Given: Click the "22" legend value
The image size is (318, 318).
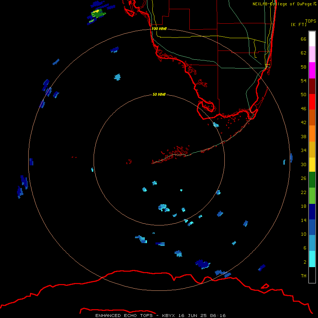Looking at the screenshot, I should (304, 193).
